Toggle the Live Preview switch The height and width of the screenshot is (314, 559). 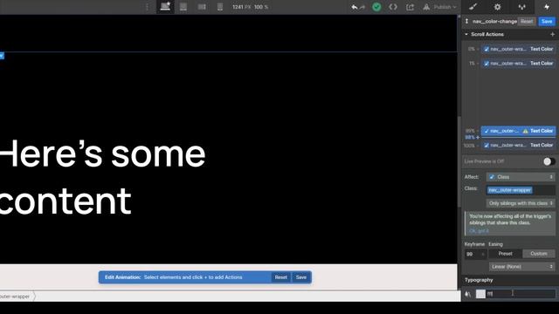549,161
